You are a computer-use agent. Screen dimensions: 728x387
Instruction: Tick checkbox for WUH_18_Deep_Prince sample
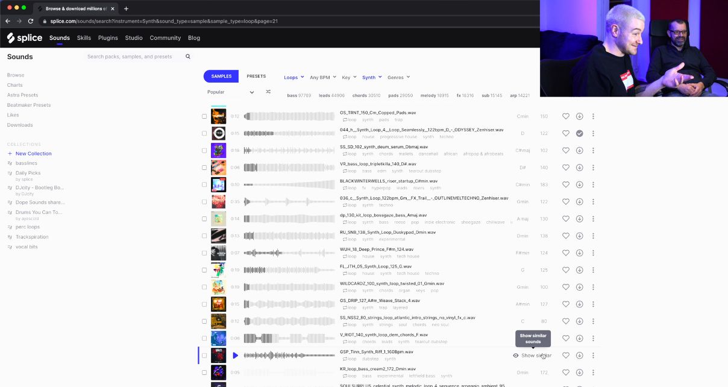(204, 253)
